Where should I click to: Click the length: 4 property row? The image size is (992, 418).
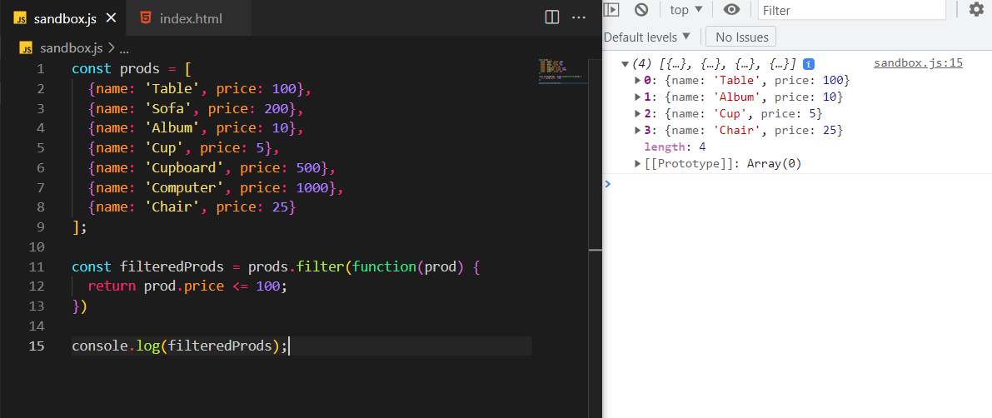(675, 147)
